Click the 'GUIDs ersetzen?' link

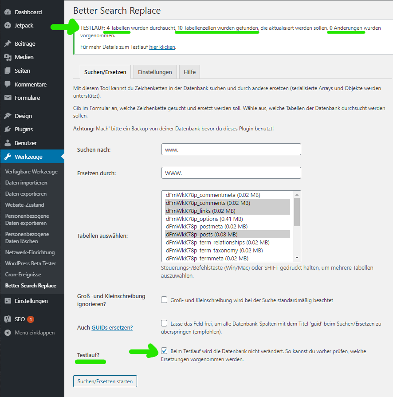(112, 327)
